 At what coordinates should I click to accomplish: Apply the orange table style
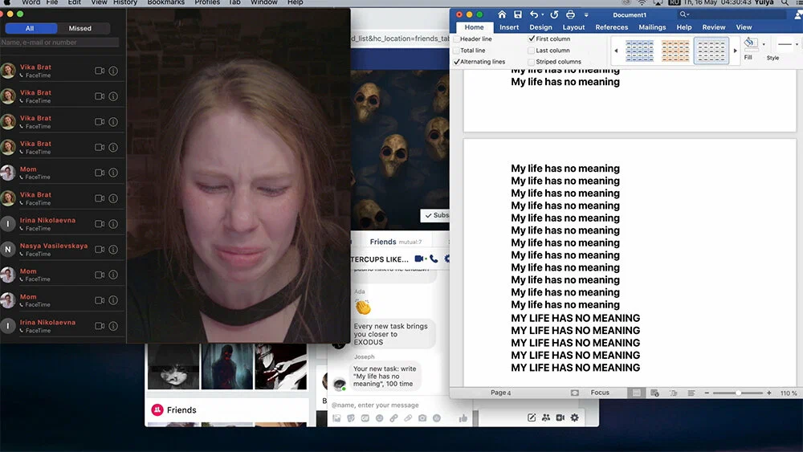tap(675, 51)
